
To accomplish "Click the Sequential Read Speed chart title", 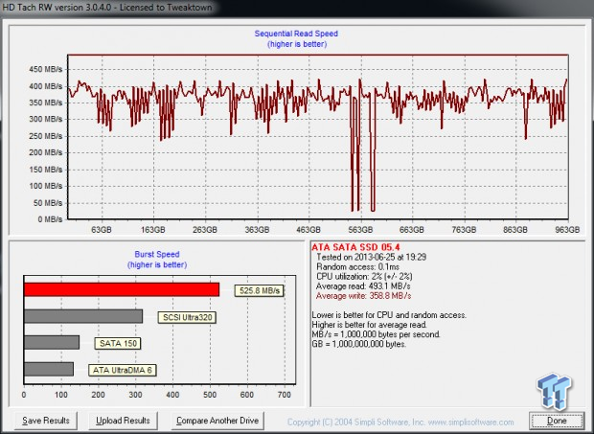I will (296, 34).
